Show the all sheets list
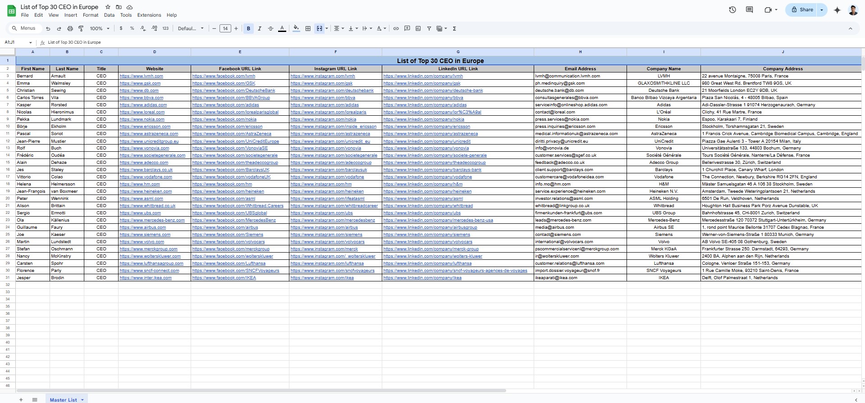865x403 pixels. point(35,399)
